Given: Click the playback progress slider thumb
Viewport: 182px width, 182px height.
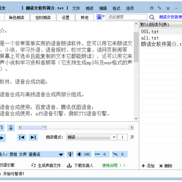Looking at the screenshot, I should (x=44, y=128).
